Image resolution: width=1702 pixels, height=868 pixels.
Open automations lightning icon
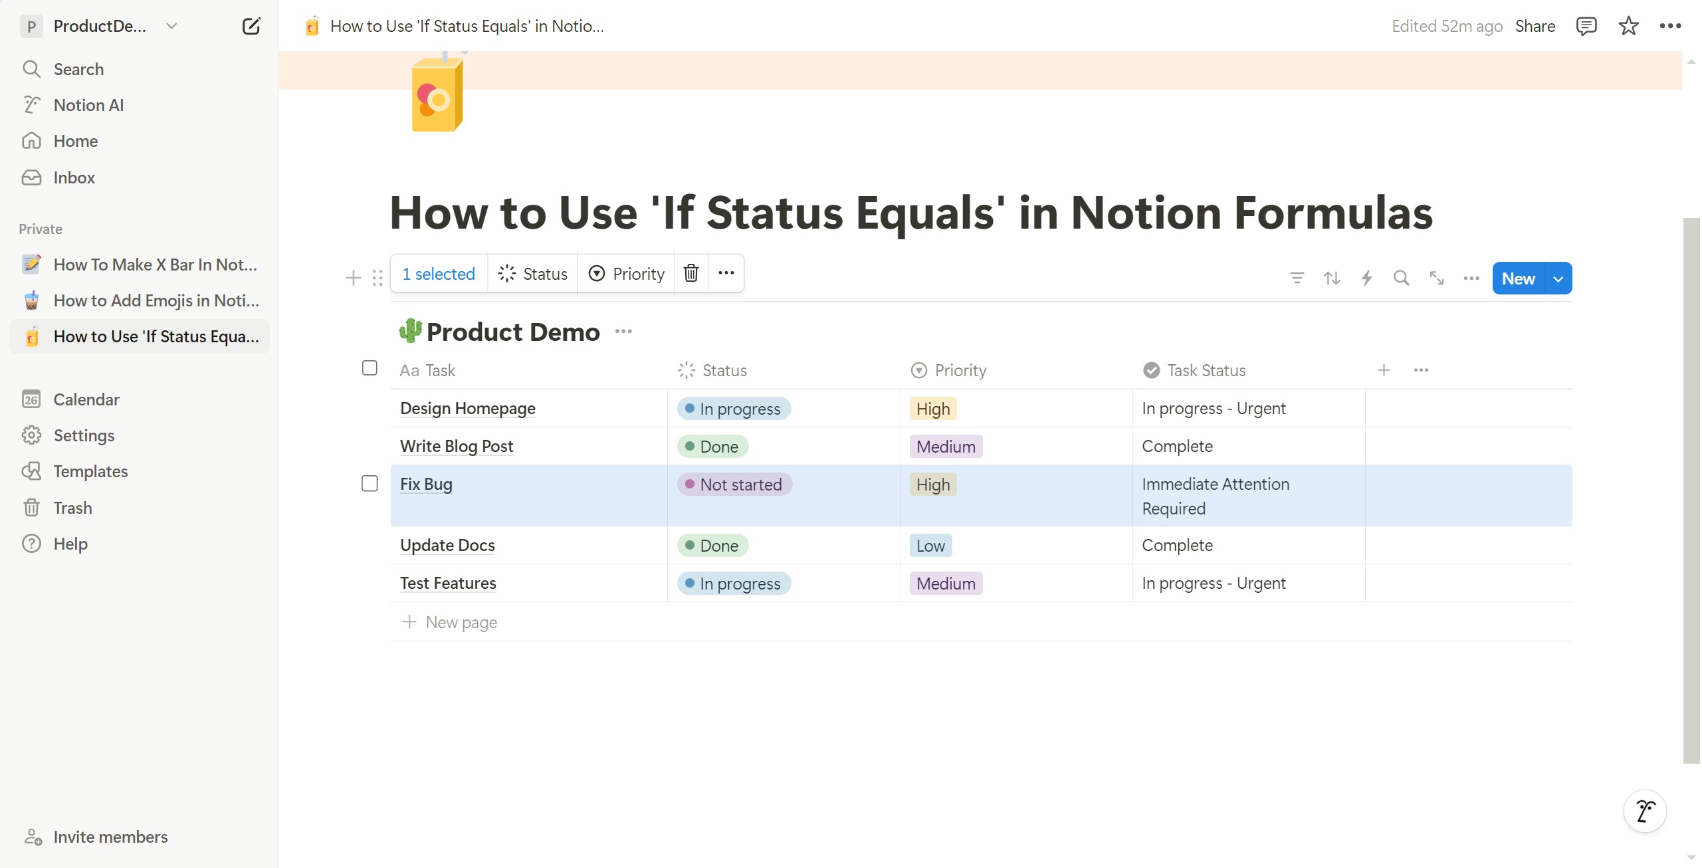[1366, 278]
